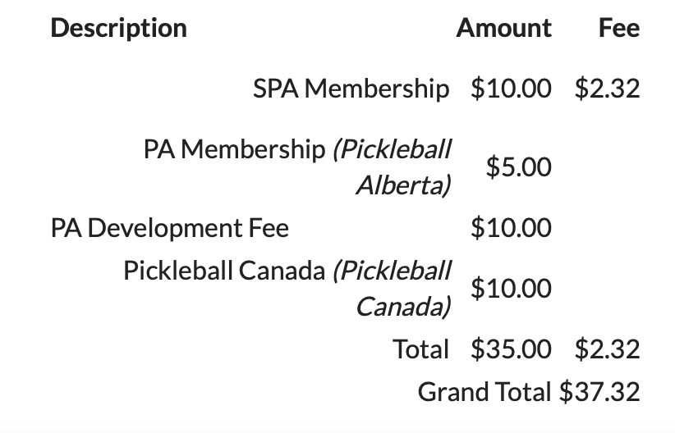The width and height of the screenshot is (675, 433).
Task: Select the SPA Membership row label
Action: coord(351,89)
